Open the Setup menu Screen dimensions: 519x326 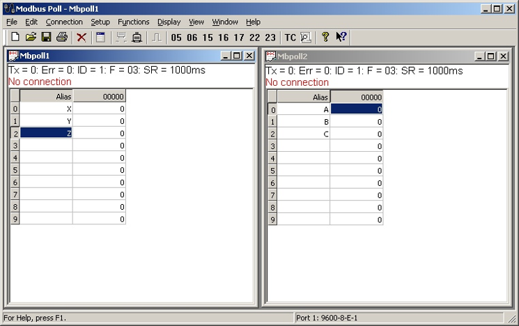(100, 22)
